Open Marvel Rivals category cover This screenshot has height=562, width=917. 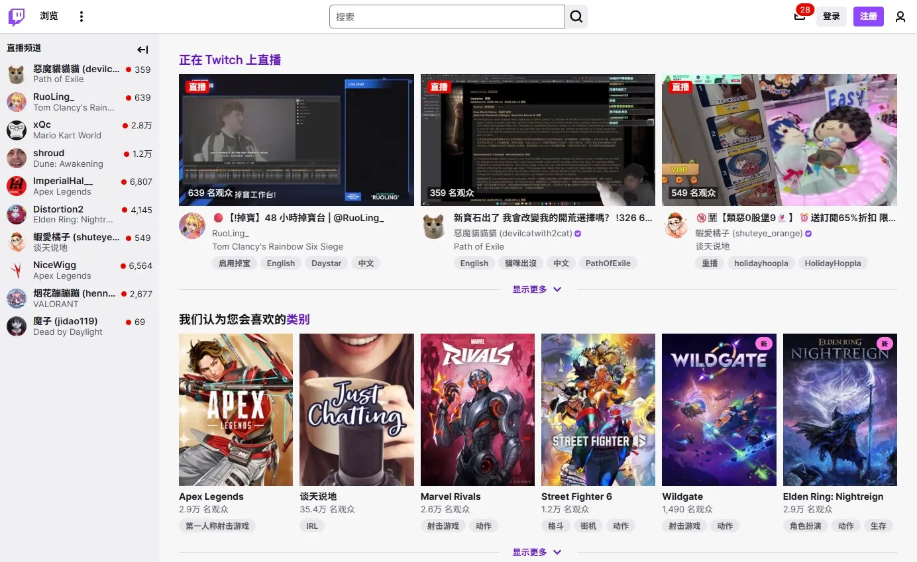coord(478,410)
